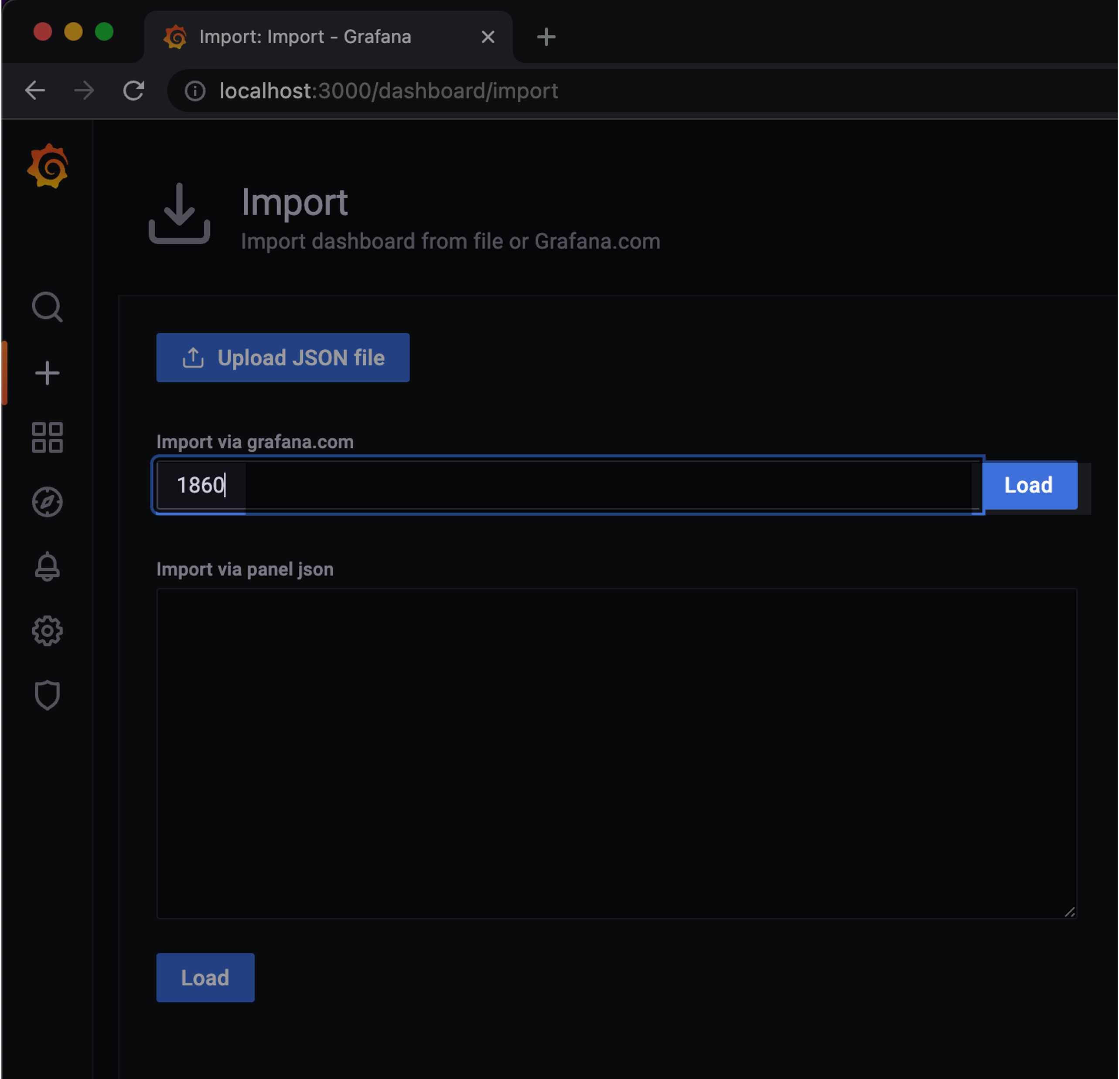Image resolution: width=1119 pixels, height=1079 pixels.
Task: Open the Dashboards grid icon
Action: click(47, 438)
